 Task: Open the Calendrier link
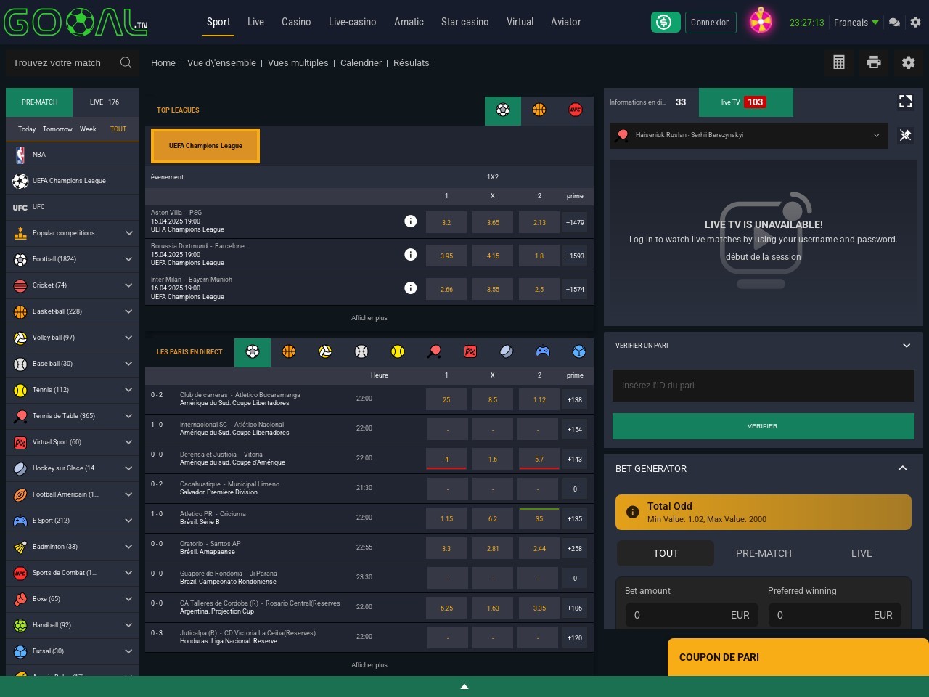(x=361, y=63)
